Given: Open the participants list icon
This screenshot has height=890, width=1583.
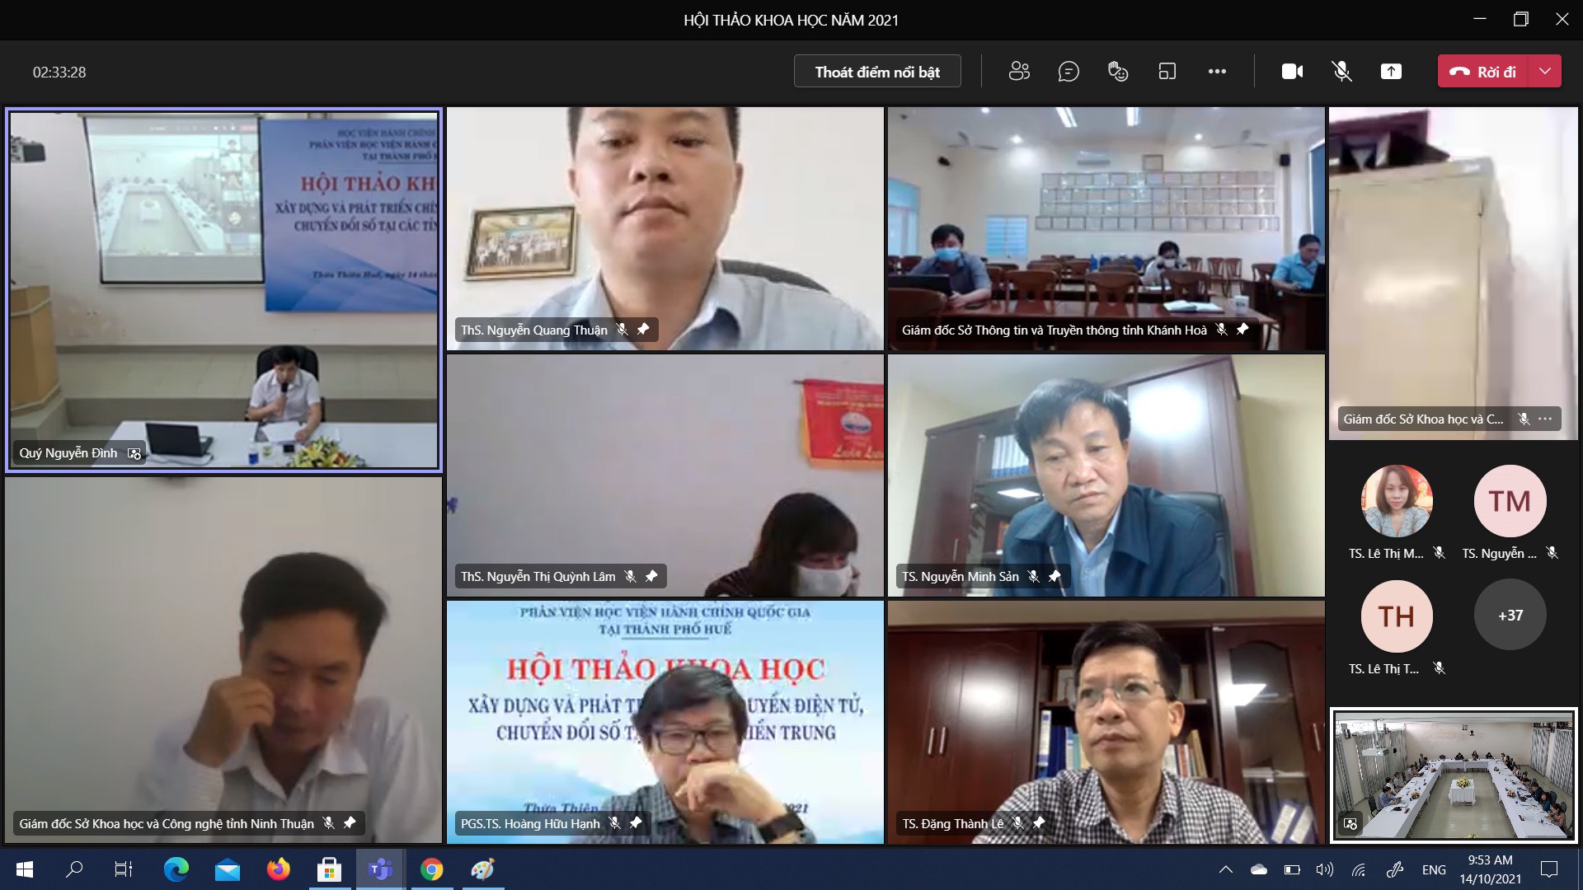Looking at the screenshot, I should 1019,72.
